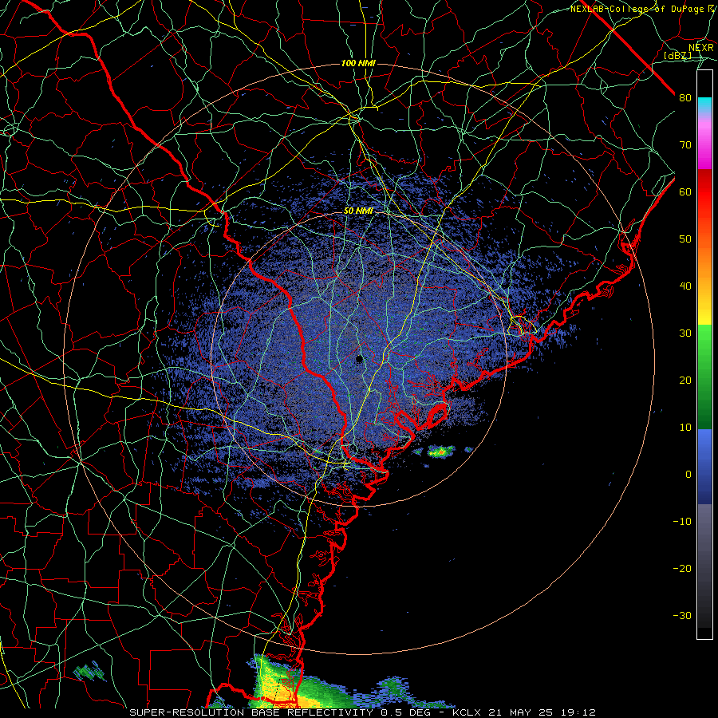Click the black radar site dot at center

click(x=360, y=359)
